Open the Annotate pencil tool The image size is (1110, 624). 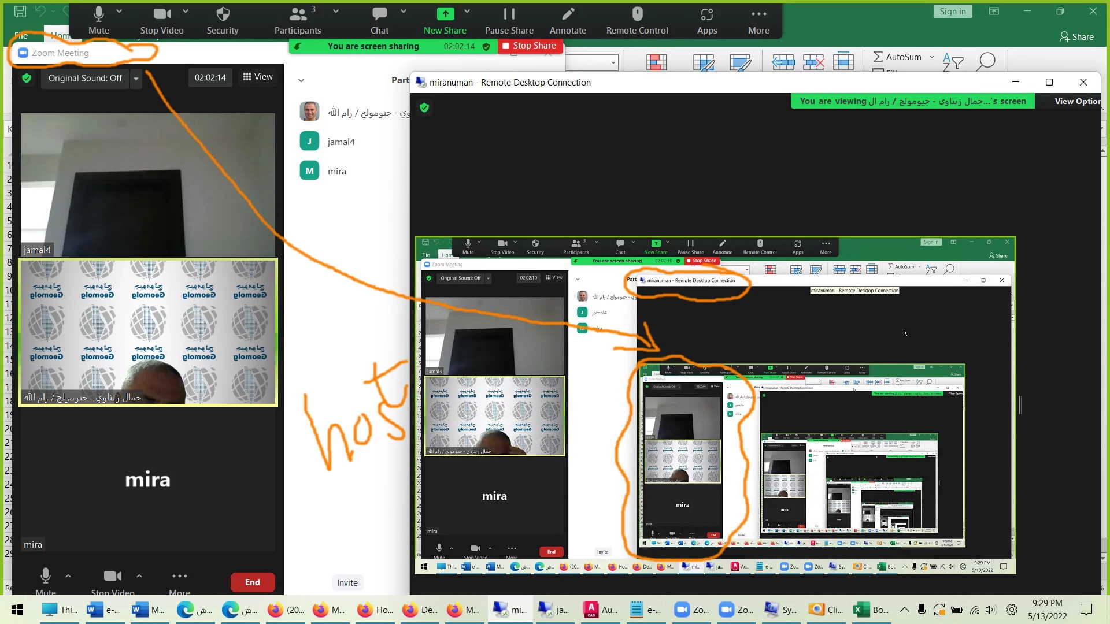tap(568, 14)
